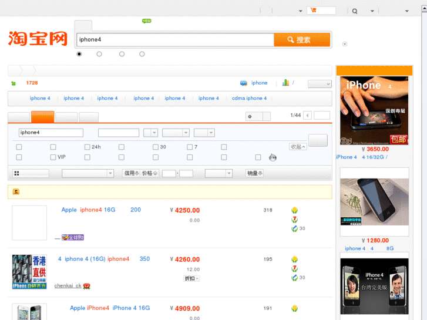Screen dimensions: 427x320
Task: Select the tab directly left of orange tab
Action: pos(19,117)
